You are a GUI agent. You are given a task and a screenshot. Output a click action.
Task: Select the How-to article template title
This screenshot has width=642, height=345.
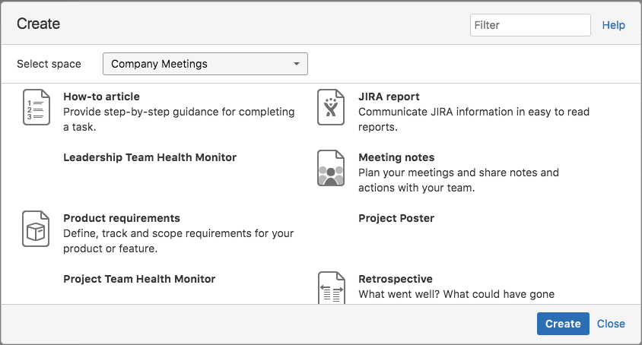(101, 97)
